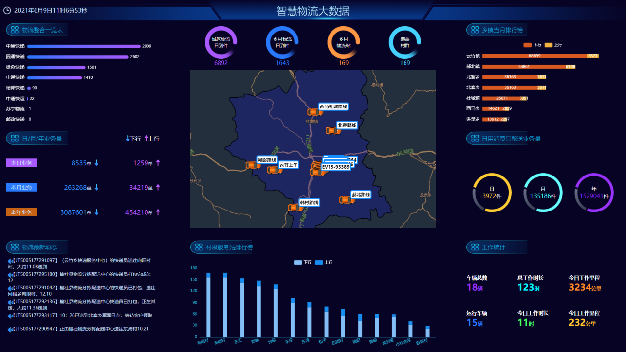Viewport: 626px width, 352px height.
Task: Click up arrow next to 34219单
Action: 158,188
